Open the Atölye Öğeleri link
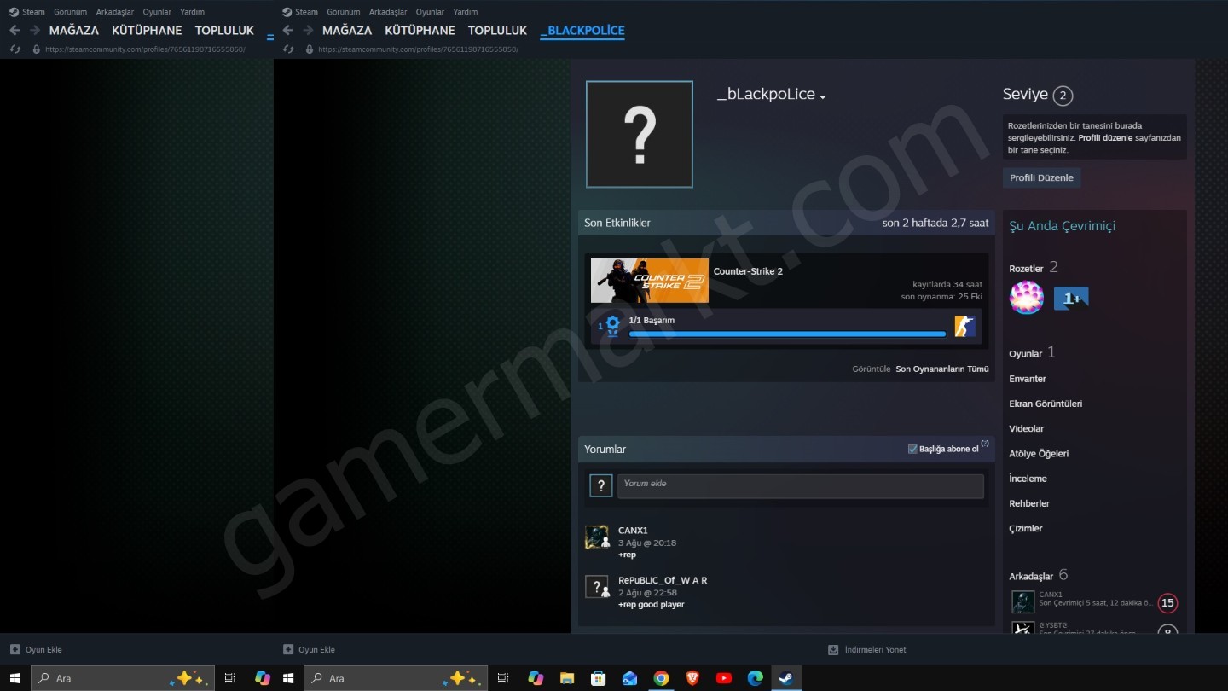Image resolution: width=1228 pixels, height=691 pixels. tap(1039, 454)
